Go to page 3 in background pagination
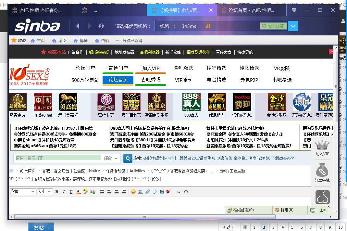 click(273, 227)
